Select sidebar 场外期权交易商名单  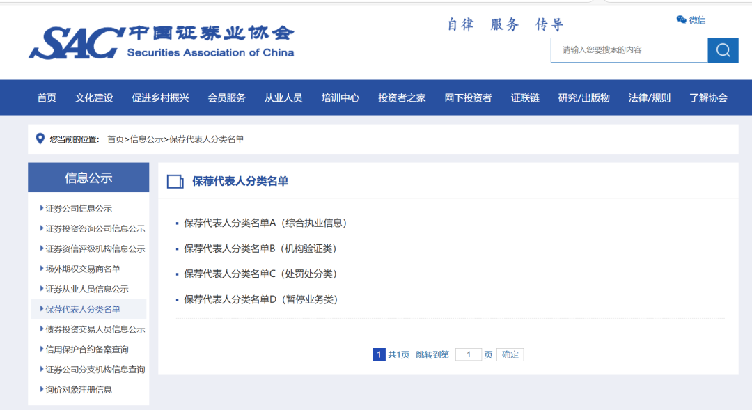point(82,269)
